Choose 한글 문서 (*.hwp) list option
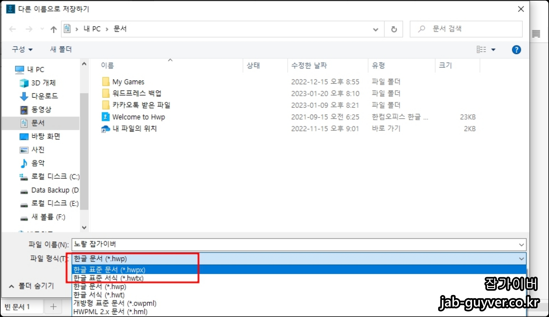 pyautogui.click(x=299, y=287)
